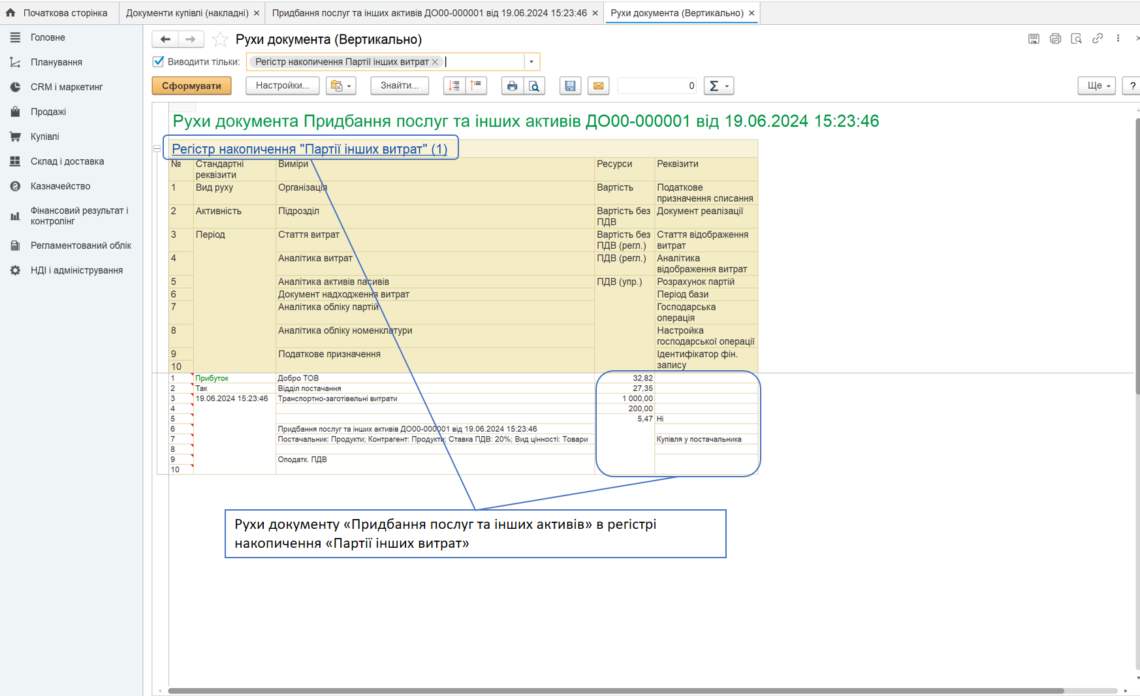Open the Казначейство section
The width and height of the screenshot is (1140, 696).
click(71, 186)
